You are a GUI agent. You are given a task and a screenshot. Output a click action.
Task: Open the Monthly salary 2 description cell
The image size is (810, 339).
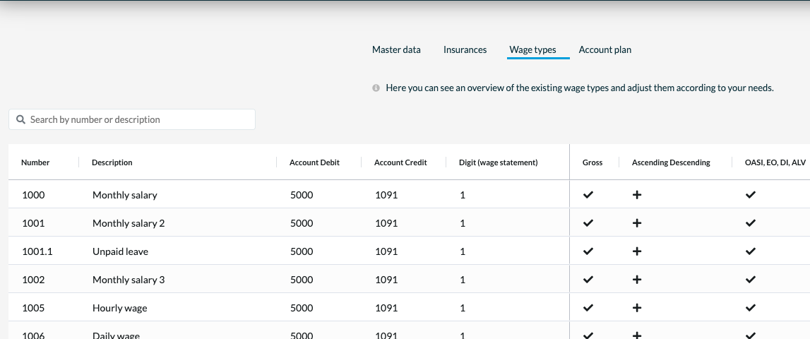pyautogui.click(x=129, y=224)
